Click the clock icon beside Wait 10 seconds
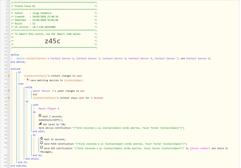 (42, 138)
